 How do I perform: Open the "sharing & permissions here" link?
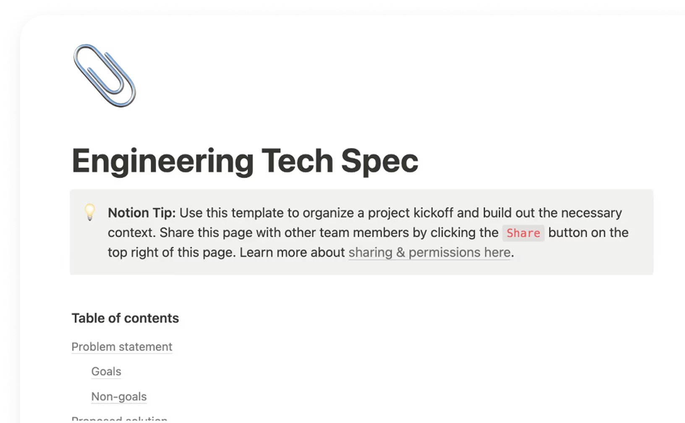[x=429, y=253]
